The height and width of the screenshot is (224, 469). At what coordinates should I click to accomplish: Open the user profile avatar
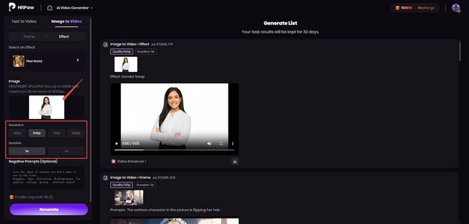coord(456,8)
